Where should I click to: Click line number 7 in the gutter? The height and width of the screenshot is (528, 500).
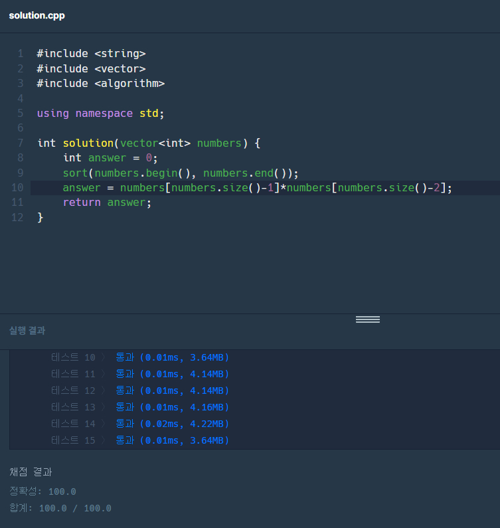click(x=20, y=143)
